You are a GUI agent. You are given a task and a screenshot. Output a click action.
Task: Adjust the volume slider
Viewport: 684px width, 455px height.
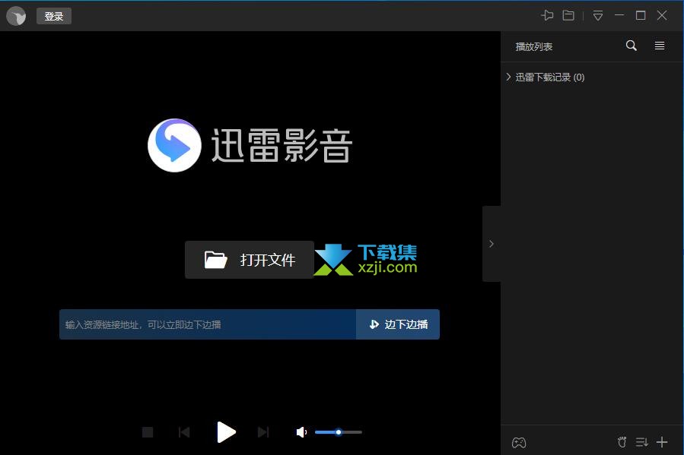pyautogui.click(x=339, y=432)
